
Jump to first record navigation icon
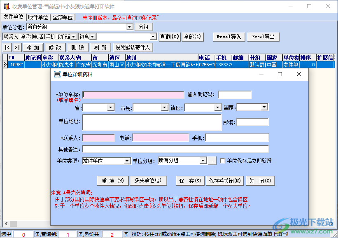(7, 47)
